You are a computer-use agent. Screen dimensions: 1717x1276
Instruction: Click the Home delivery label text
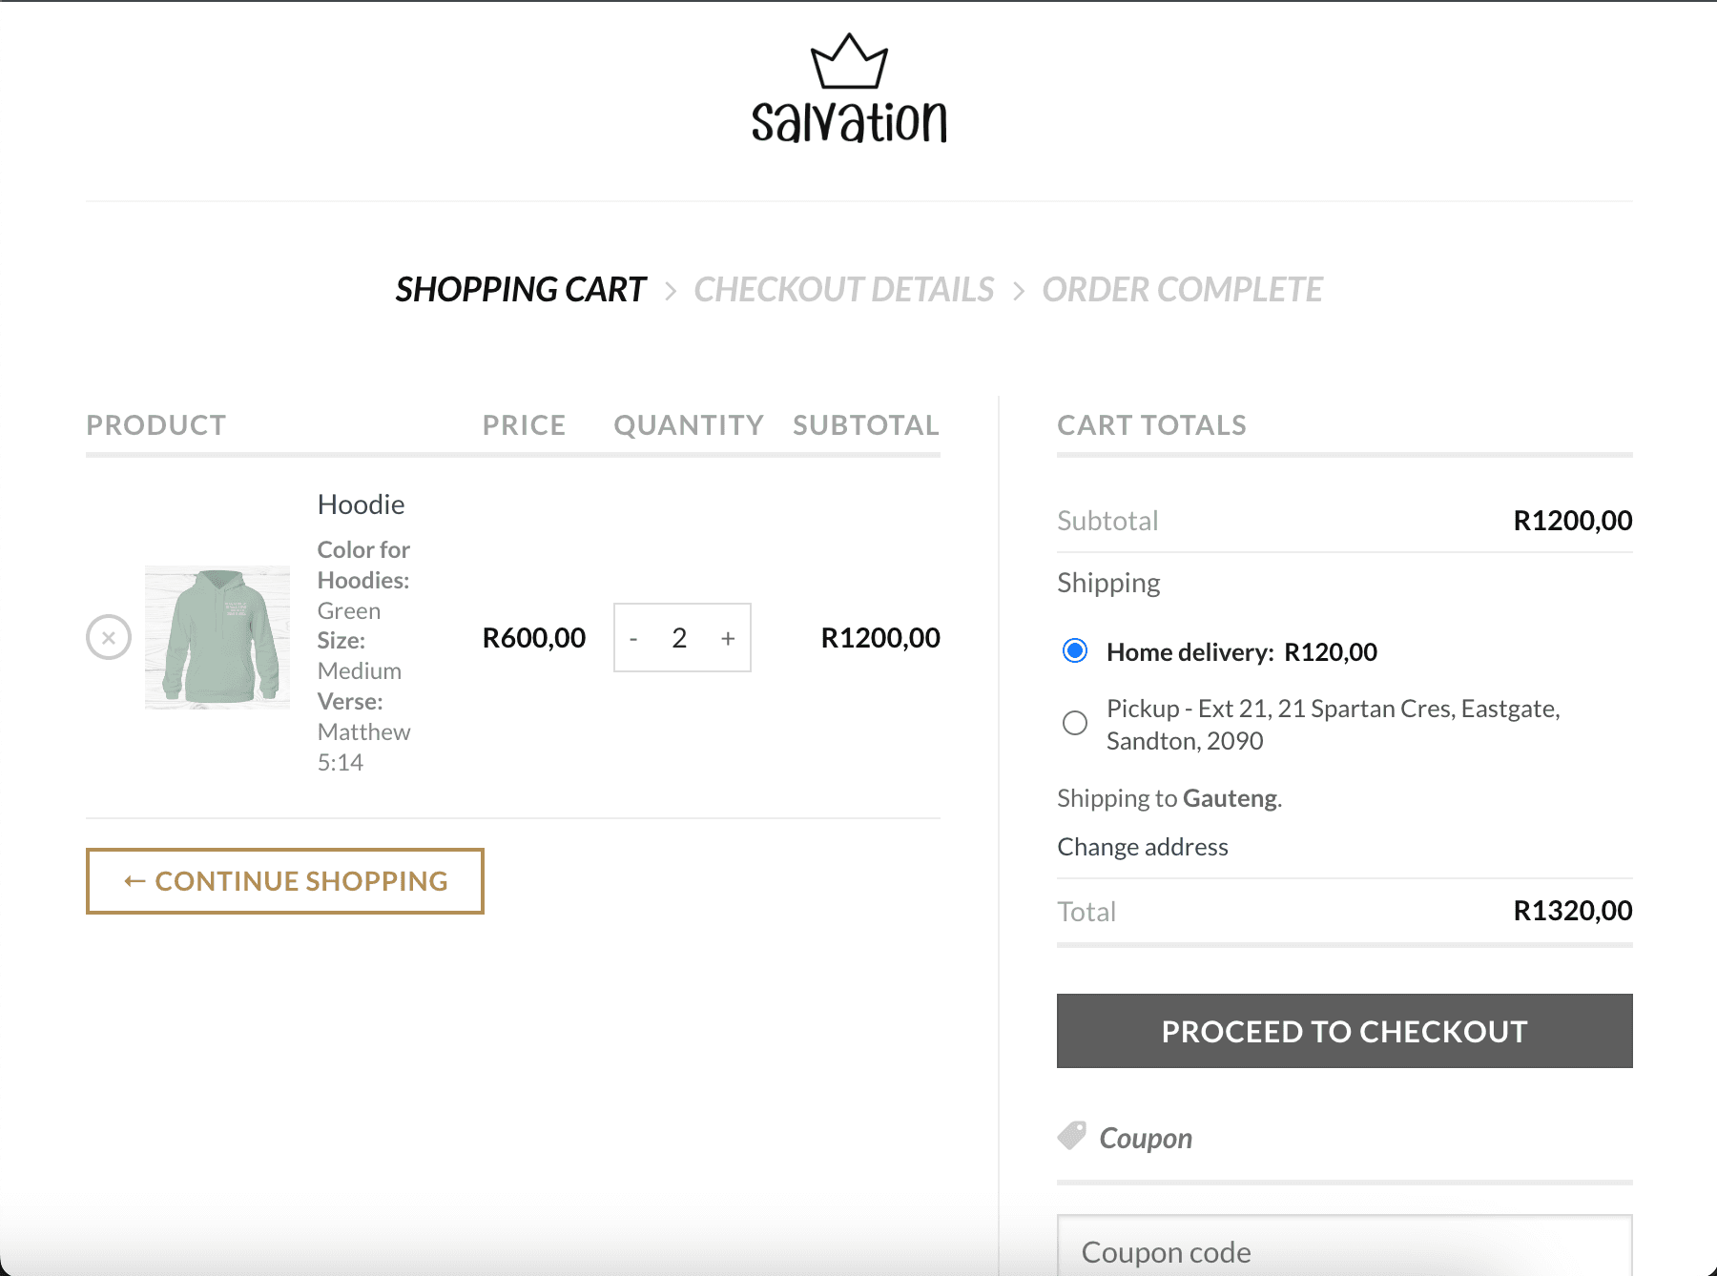(1241, 652)
